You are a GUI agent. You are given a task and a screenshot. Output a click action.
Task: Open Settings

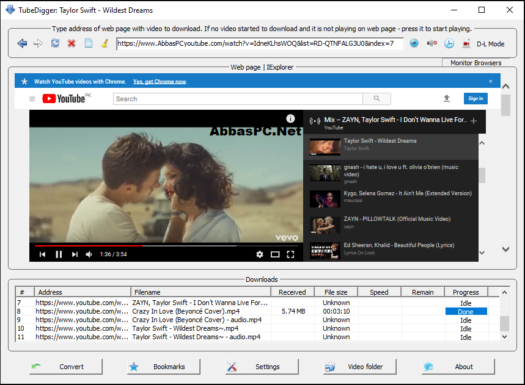tap(262, 367)
